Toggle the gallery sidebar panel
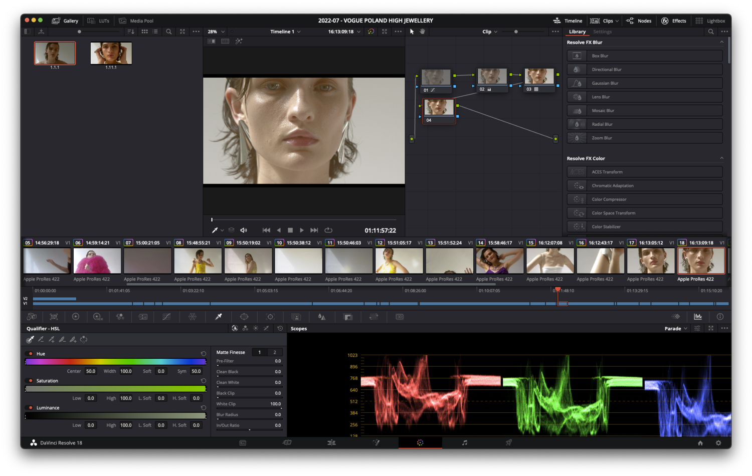Image resolution: width=752 pixels, height=476 pixels. coord(28,32)
